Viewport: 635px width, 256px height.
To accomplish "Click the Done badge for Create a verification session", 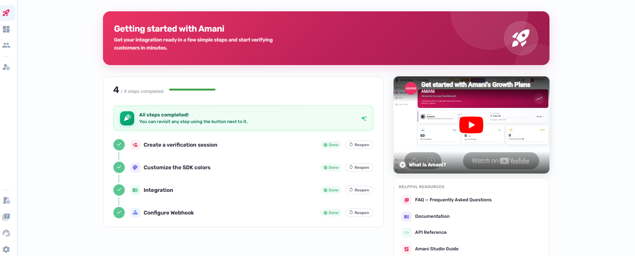I will (x=331, y=145).
